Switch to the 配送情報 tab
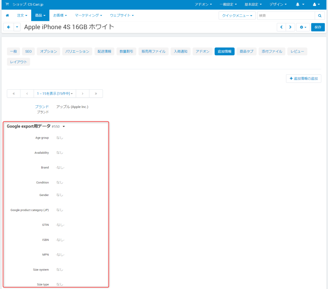 (104, 51)
